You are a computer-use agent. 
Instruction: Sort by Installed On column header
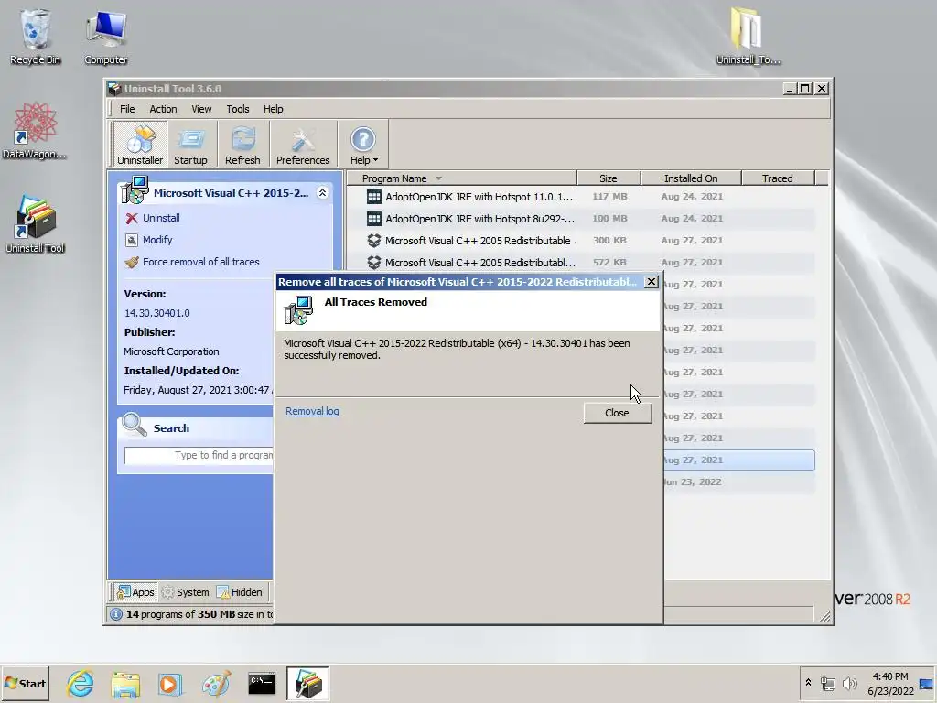point(691,178)
